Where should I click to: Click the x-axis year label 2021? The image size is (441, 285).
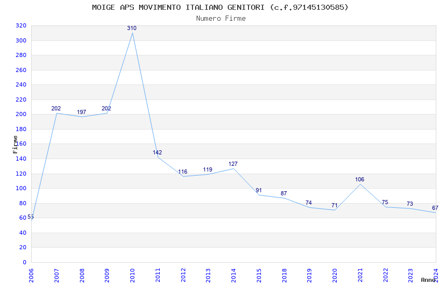point(360,276)
